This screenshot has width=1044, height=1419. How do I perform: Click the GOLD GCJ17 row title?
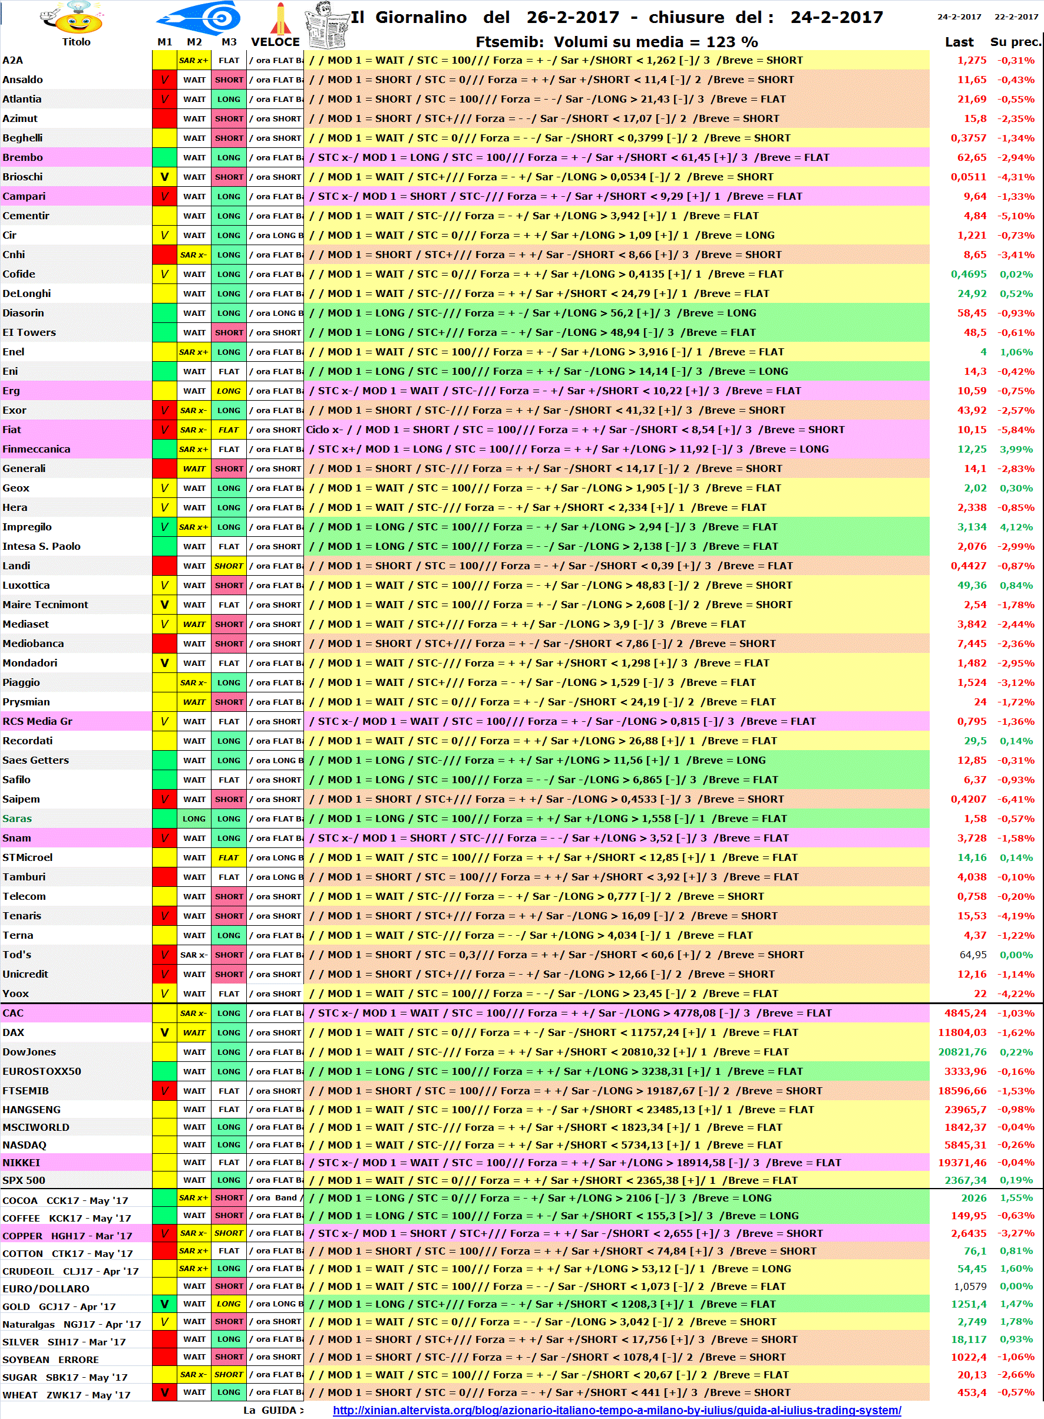tap(59, 1306)
